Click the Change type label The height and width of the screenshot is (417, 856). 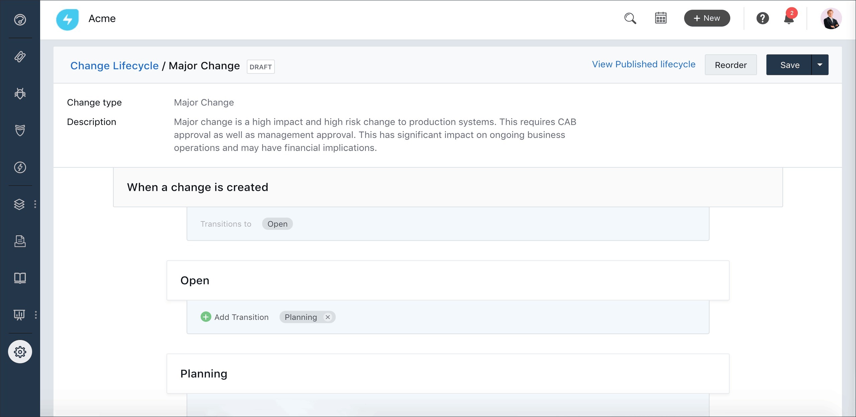click(x=94, y=102)
